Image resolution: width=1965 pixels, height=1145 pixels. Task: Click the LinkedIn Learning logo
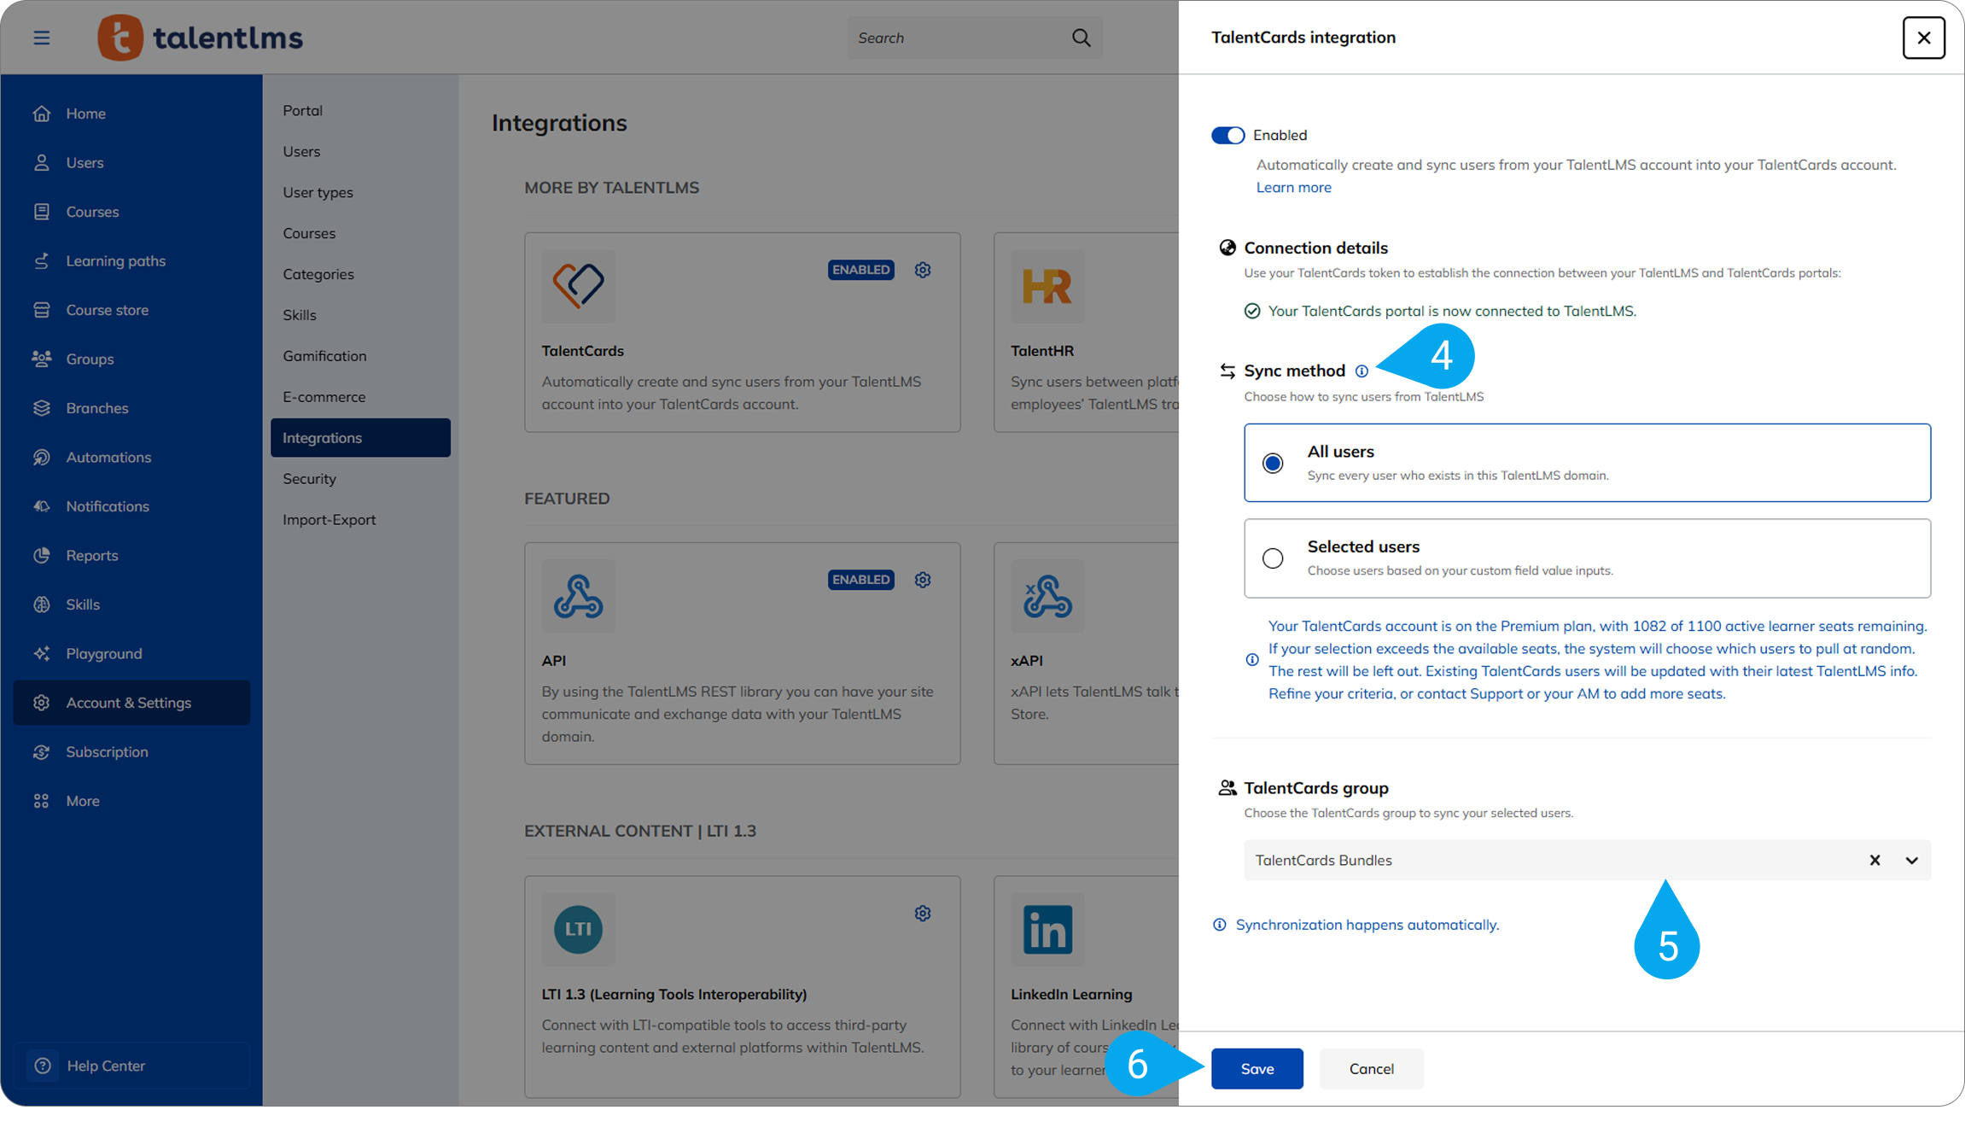pos(1047,929)
